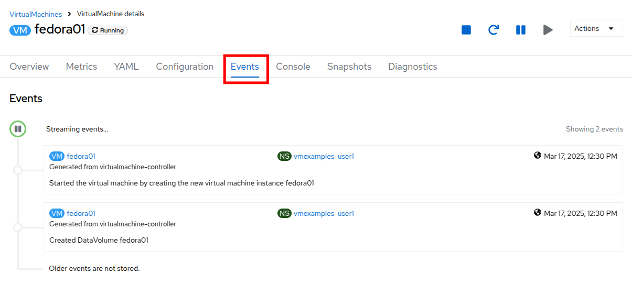Switch to the Overview tab

click(x=29, y=67)
